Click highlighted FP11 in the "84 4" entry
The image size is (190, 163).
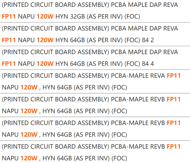click(9, 63)
